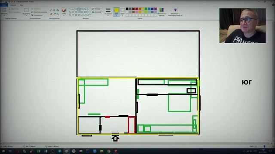Select the Pencil tool
Image resolution: width=275 pixels, height=154 pixels.
(51, 10)
